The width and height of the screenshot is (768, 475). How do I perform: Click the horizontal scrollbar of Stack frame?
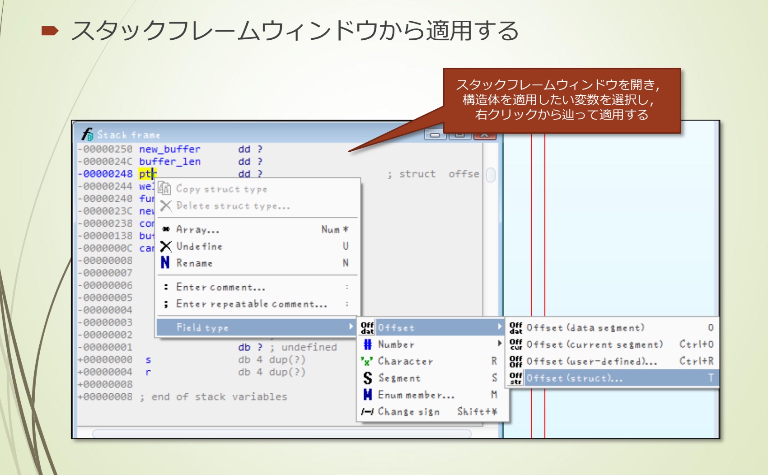[282, 433]
